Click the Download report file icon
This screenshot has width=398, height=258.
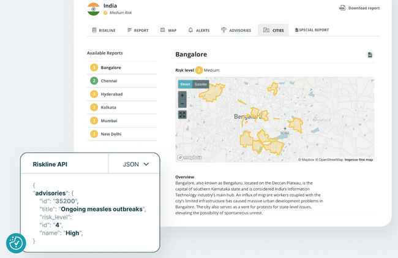tap(342, 8)
